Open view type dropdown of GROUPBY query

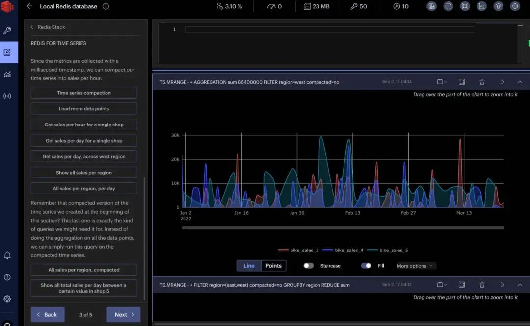click(442, 285)
